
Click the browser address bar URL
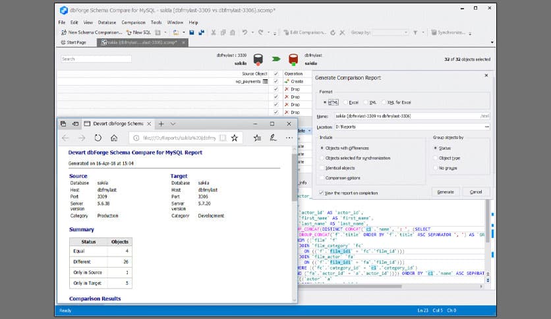[x=179, y=138]
